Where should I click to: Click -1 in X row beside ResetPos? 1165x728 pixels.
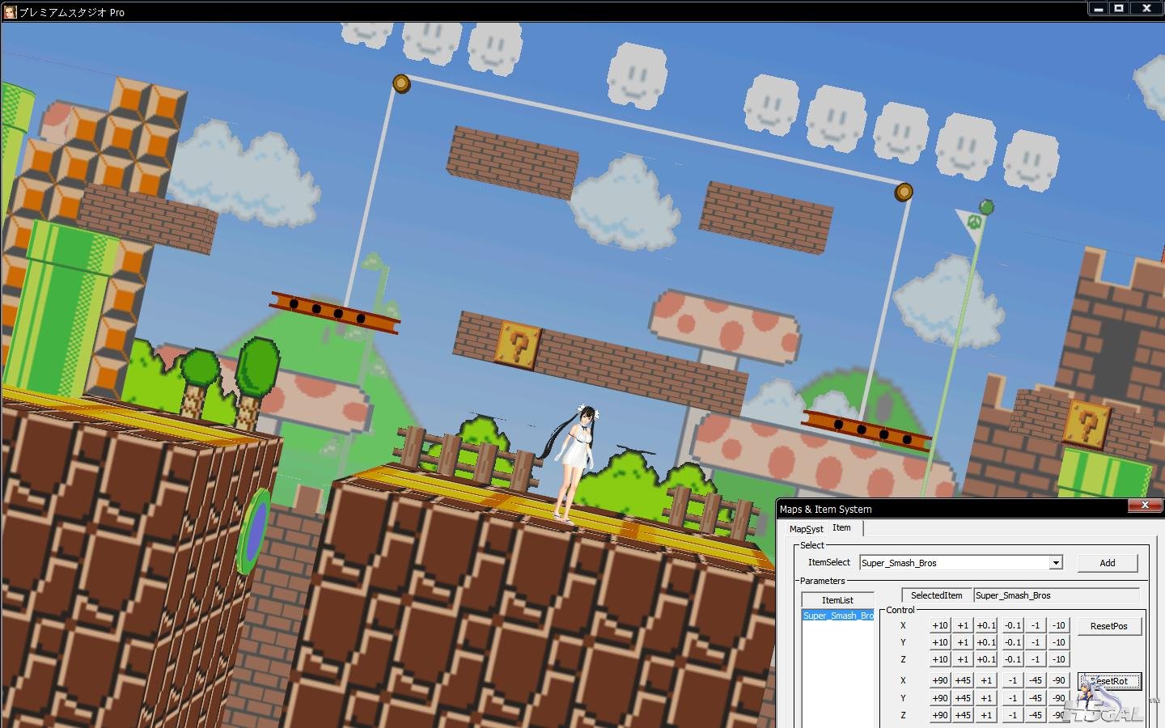click(x=1036, y=625)
